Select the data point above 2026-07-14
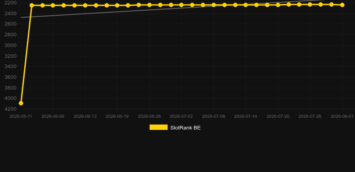 coord(246,5)
